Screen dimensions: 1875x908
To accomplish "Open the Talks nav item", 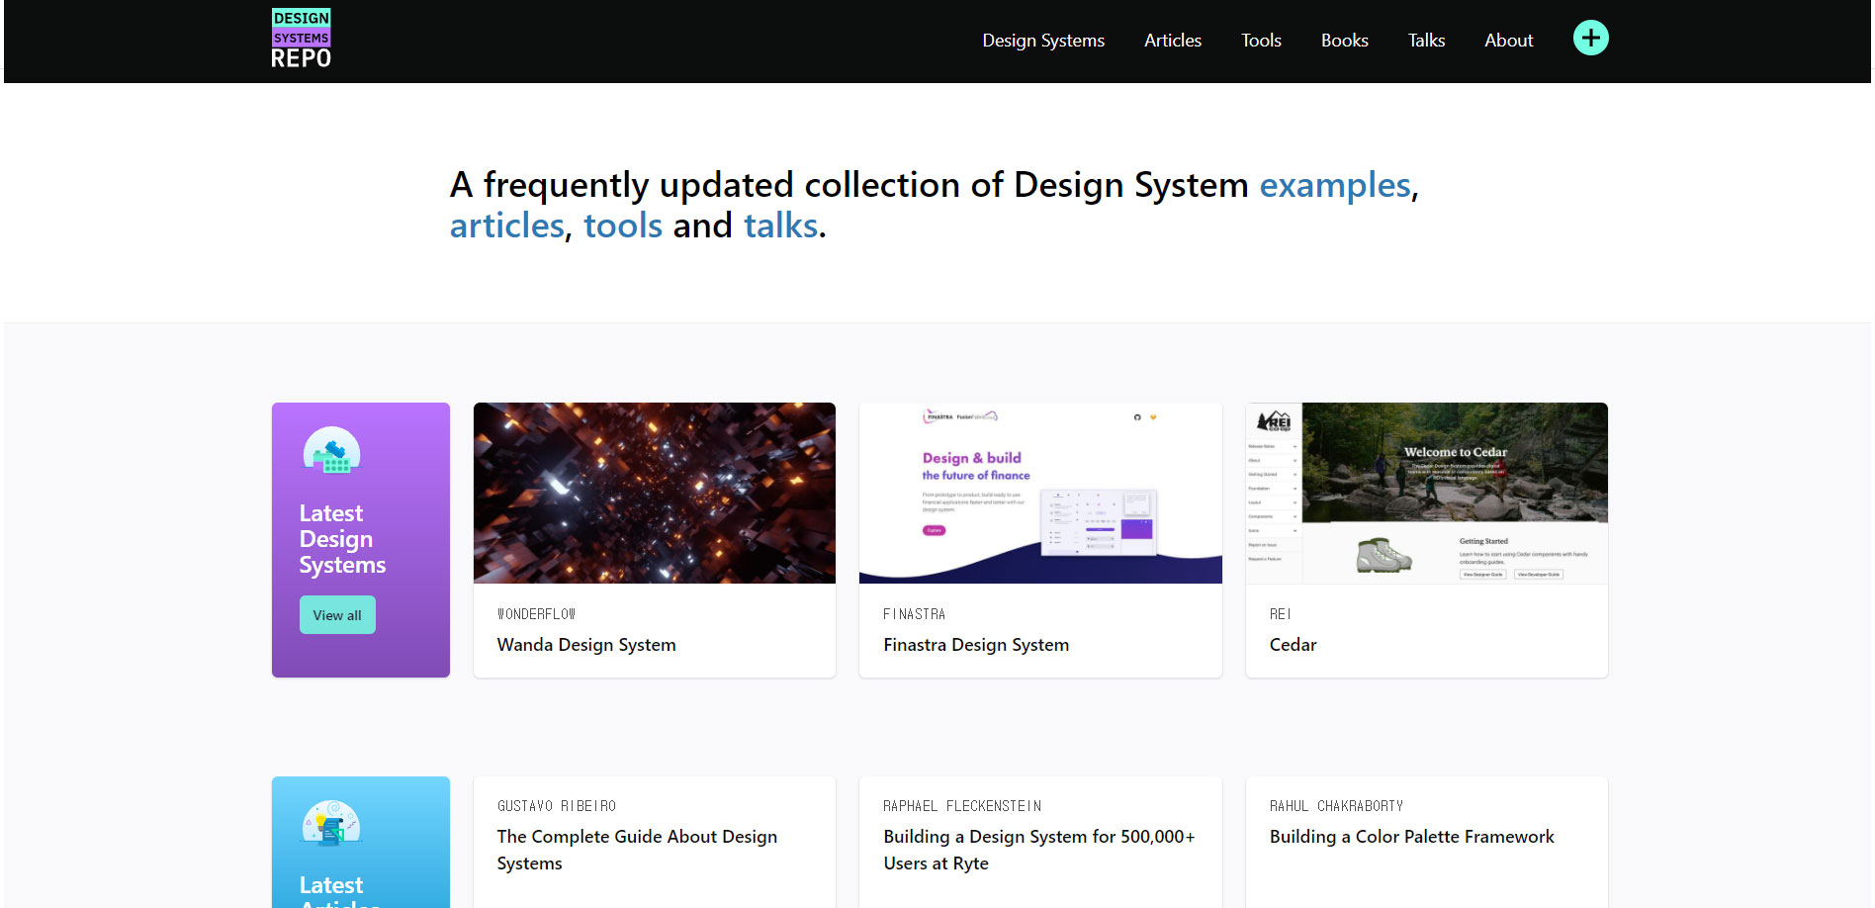I will [1426, 41].
